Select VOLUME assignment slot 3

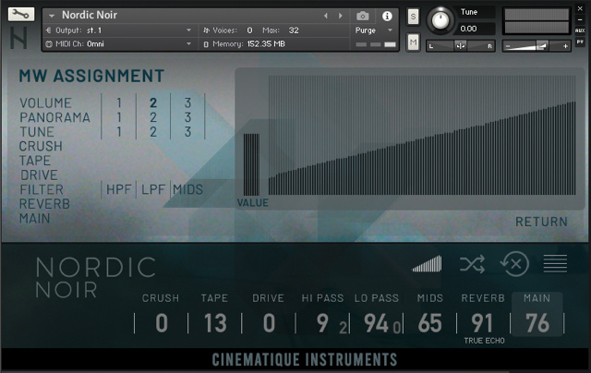point(187,102)
